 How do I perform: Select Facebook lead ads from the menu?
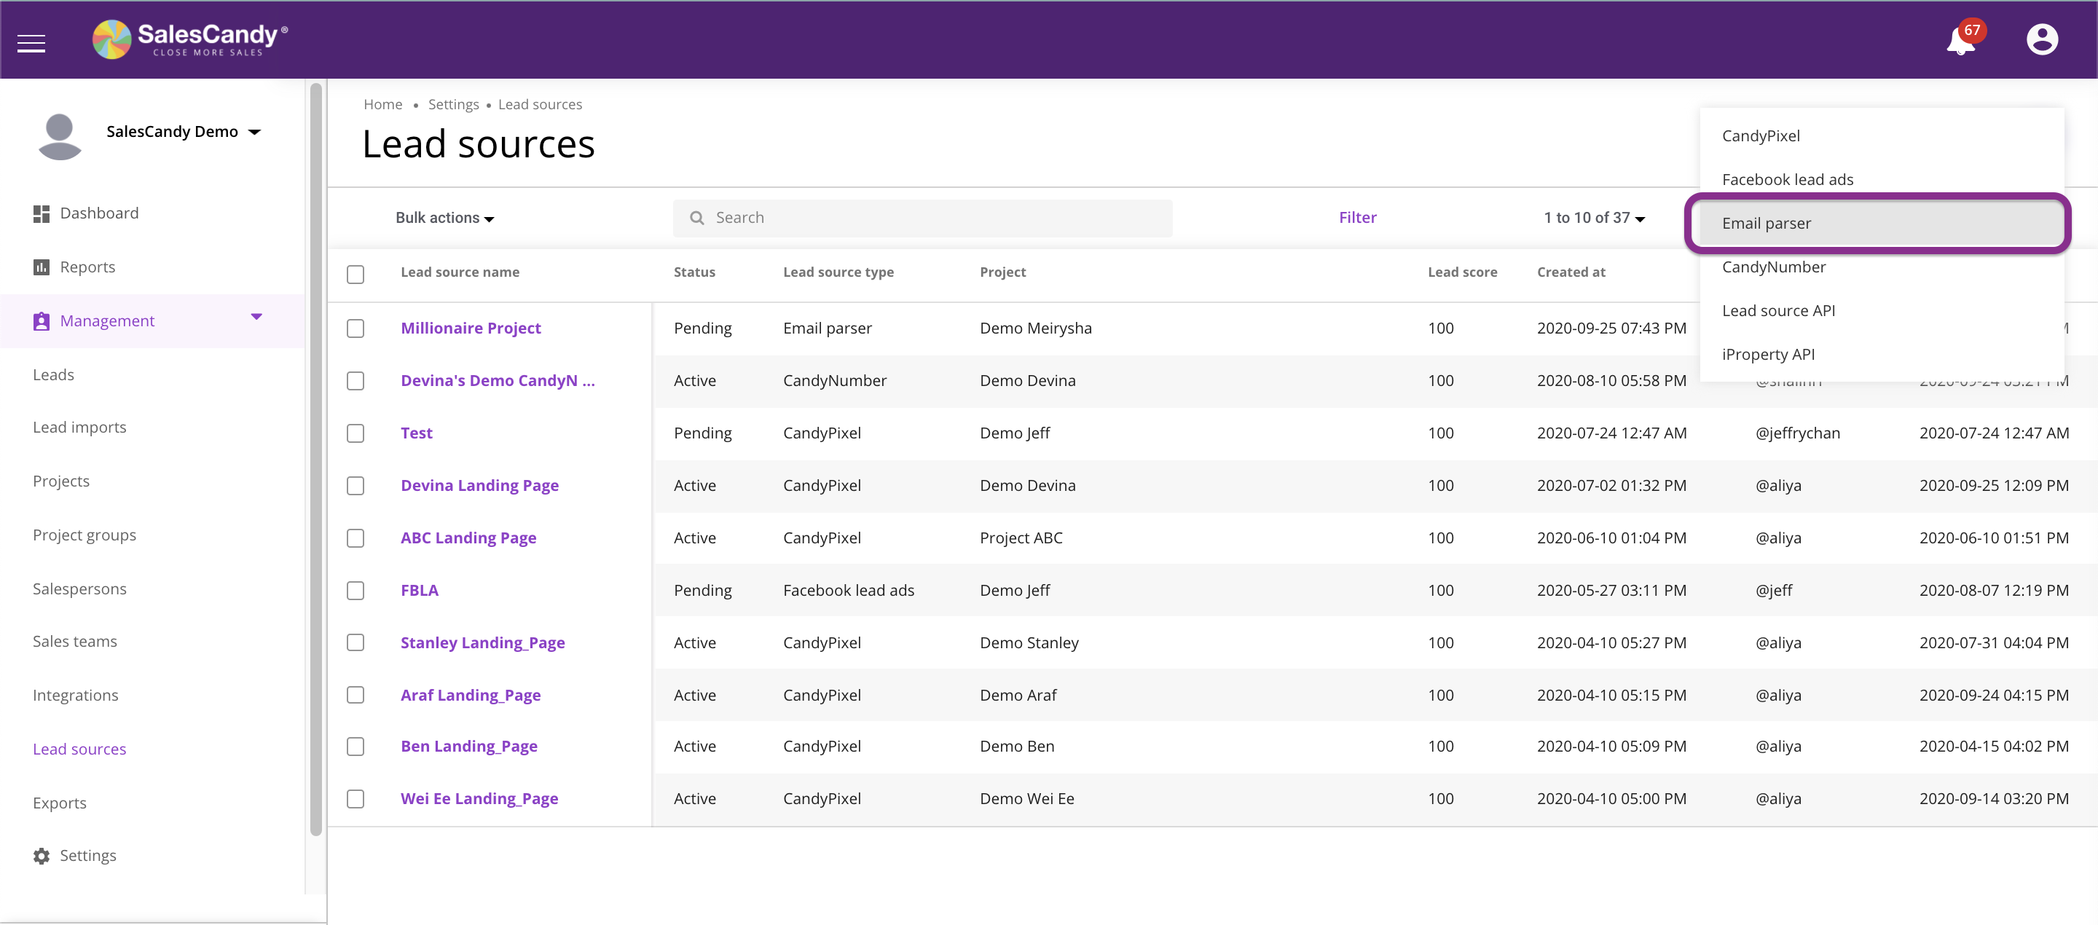pyautogui.click(x=1787, y=179)
